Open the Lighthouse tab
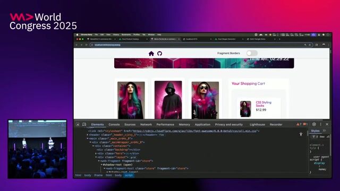The image size is (340, 191). (257, 125)
